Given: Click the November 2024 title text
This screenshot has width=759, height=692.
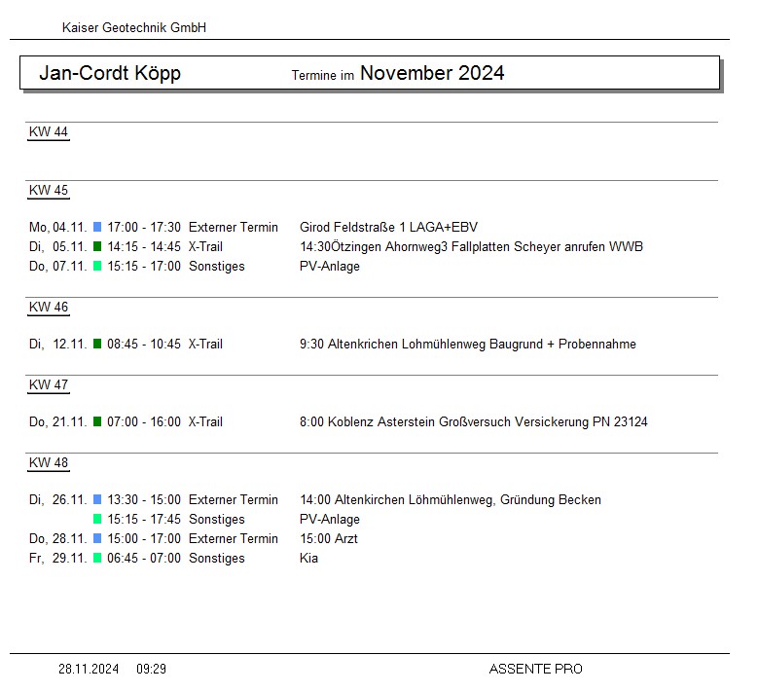Looking at the screenshot, I should pos(432,73).
